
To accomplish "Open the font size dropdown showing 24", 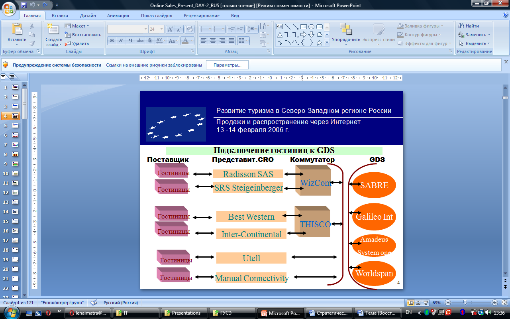I will (161, 29).
